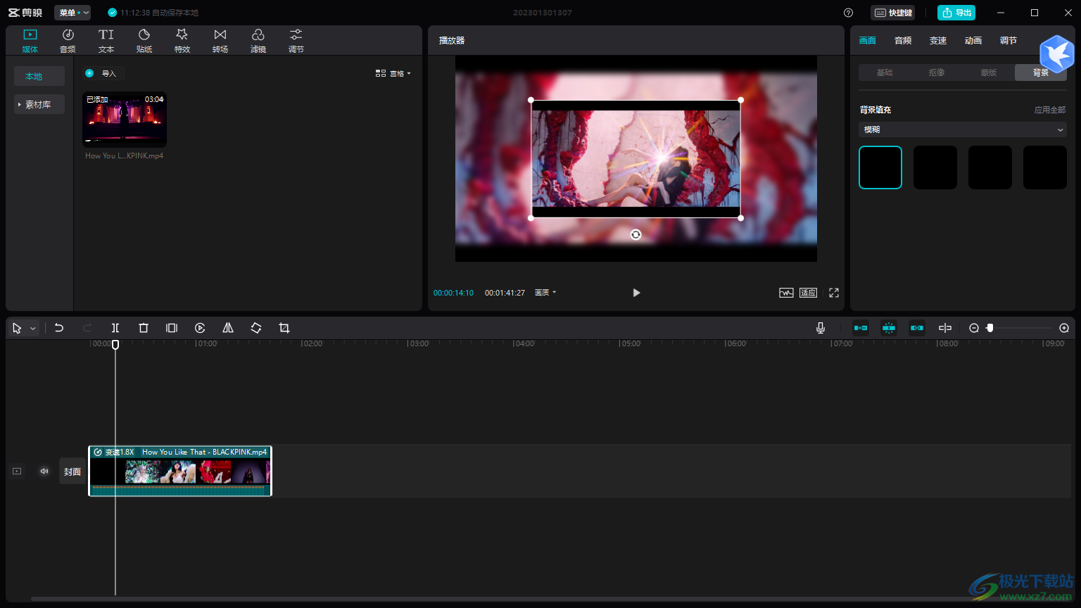Screen dimensions: 1081x608
Task: Toggle main track visibility icon
Action: point(17,471)
